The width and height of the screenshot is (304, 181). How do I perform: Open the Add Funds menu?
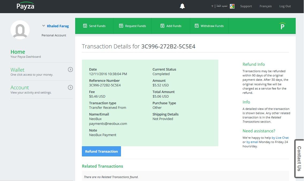tap(171, 26)
